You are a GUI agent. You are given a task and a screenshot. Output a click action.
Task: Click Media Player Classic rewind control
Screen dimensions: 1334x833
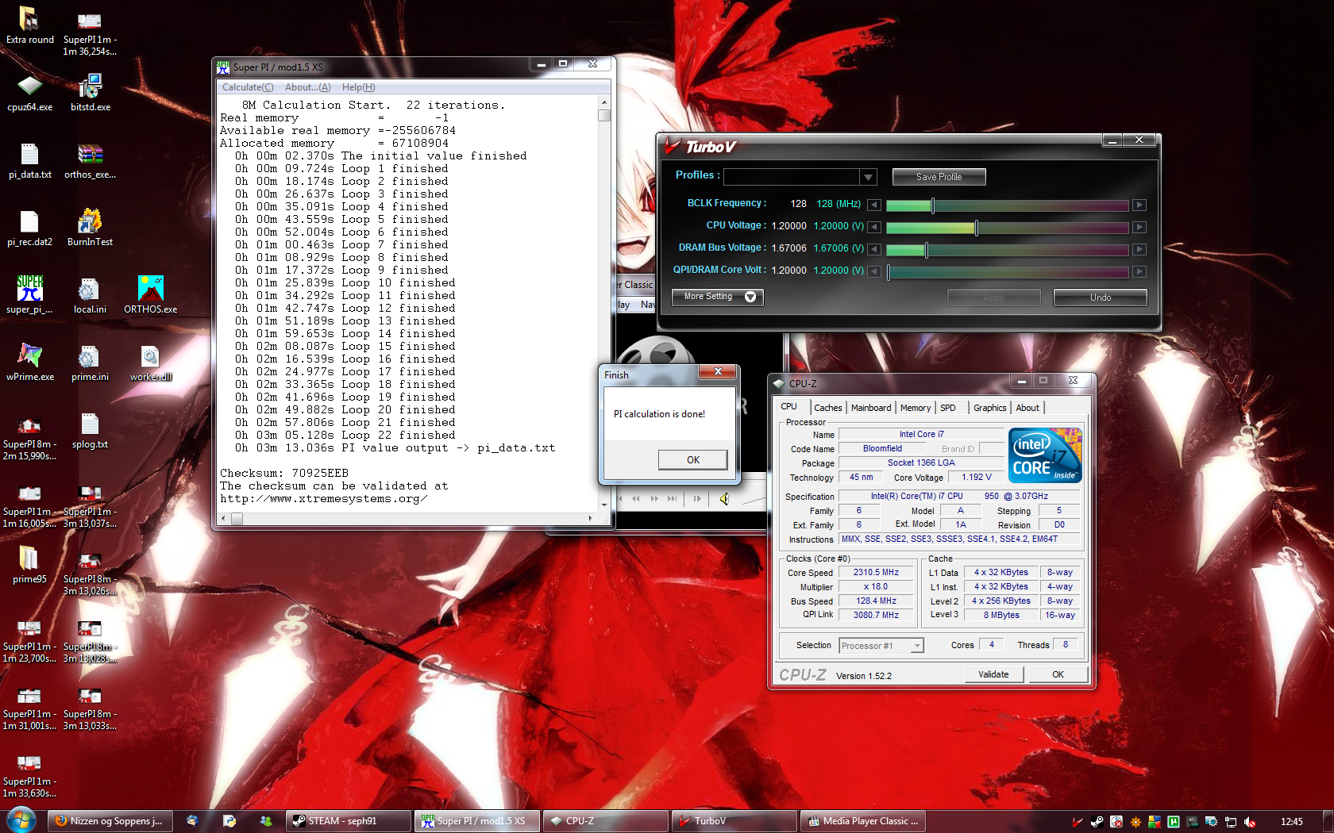635,499
